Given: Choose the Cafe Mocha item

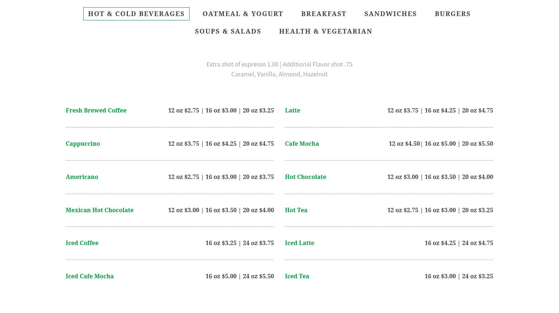Looking at the screenshot, I should pyautogui.click(x=302, y=144).
